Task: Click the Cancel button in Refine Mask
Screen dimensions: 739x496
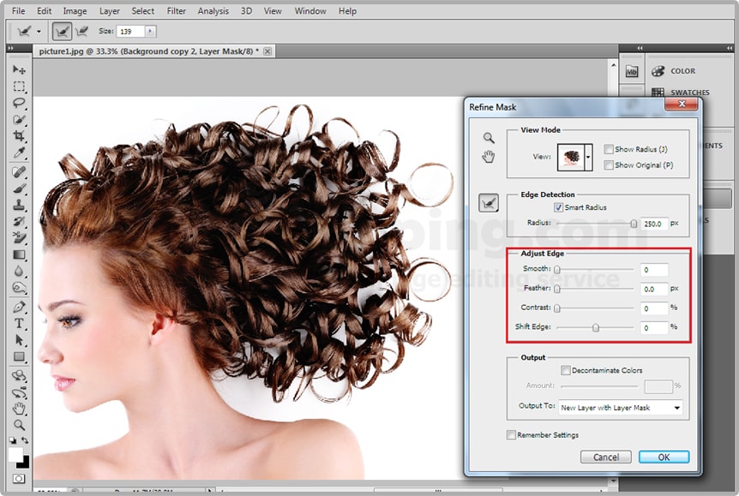Action: click(x=605, y=457)
